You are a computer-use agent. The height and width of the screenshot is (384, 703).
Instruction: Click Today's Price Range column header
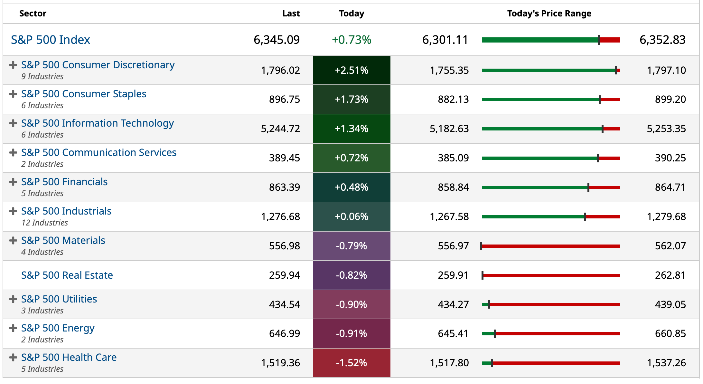tap(549, 14)
